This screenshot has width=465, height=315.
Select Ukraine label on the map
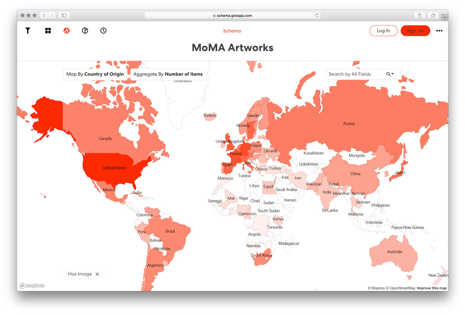click(270, 151)
